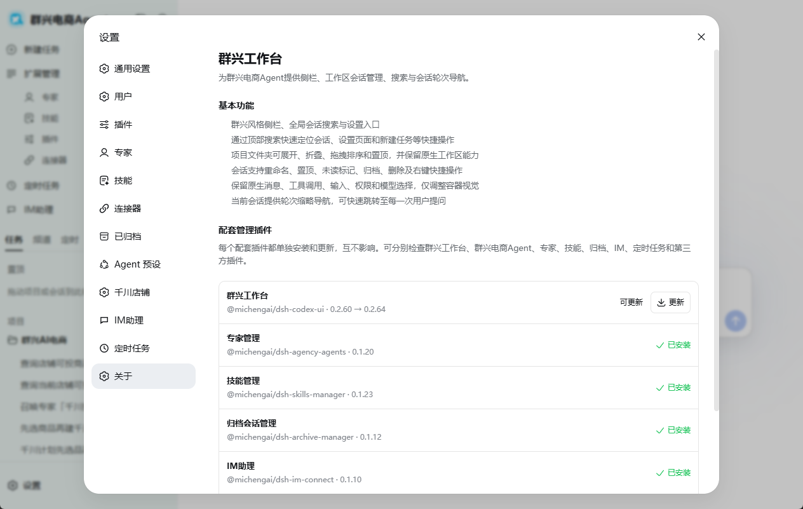Click the person icon beside 专家 in settings
803x509 pixels.
pyautogui.click(x=104, y=153)
